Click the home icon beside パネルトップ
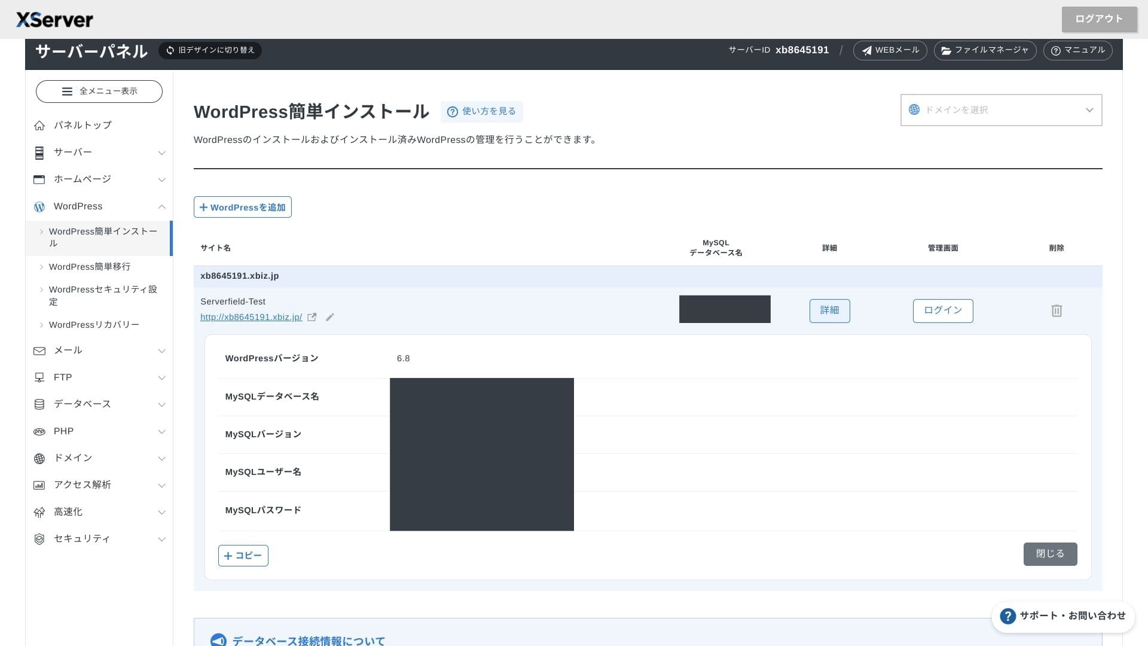Image resolution: width=1148 pixels, height=646 pixels. (39, 125)
